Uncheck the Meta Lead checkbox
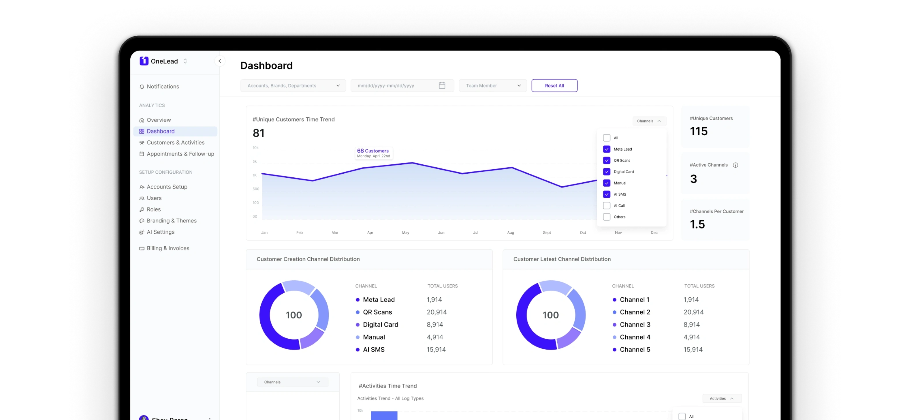 tap(606, 149)
